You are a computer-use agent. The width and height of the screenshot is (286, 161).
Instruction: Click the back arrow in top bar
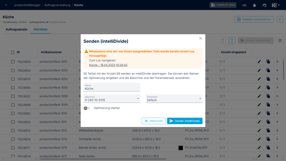point(6,5)
